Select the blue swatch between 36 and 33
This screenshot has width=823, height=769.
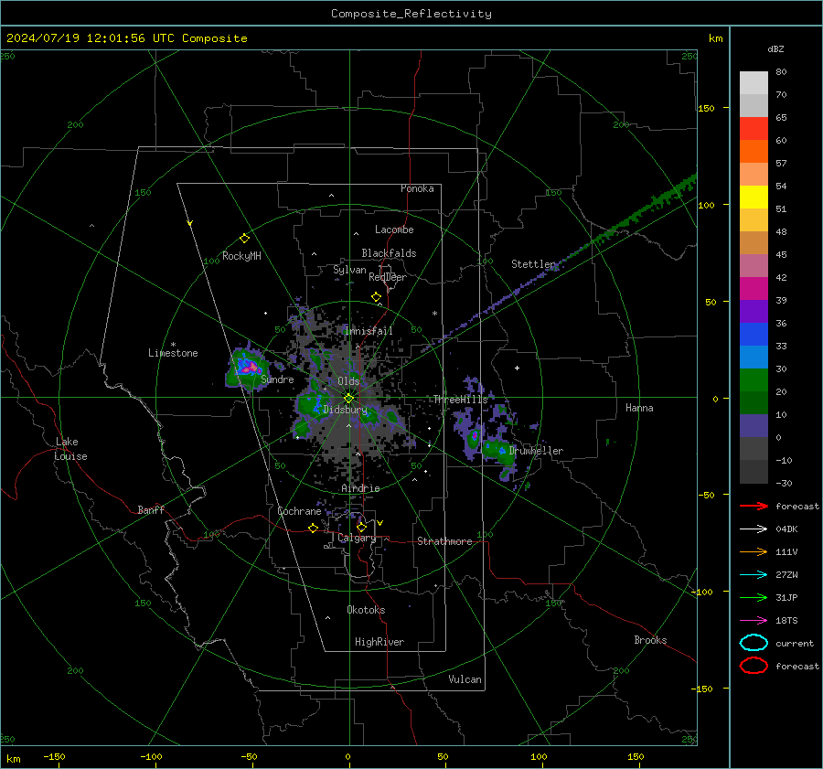[x=754, y=334]
